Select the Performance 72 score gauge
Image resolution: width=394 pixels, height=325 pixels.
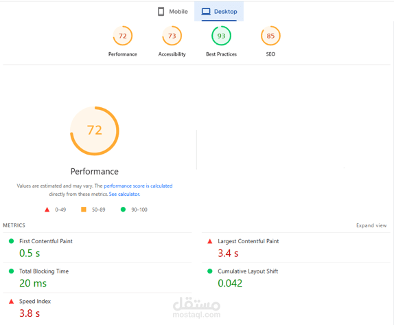[x=123, y=36]
